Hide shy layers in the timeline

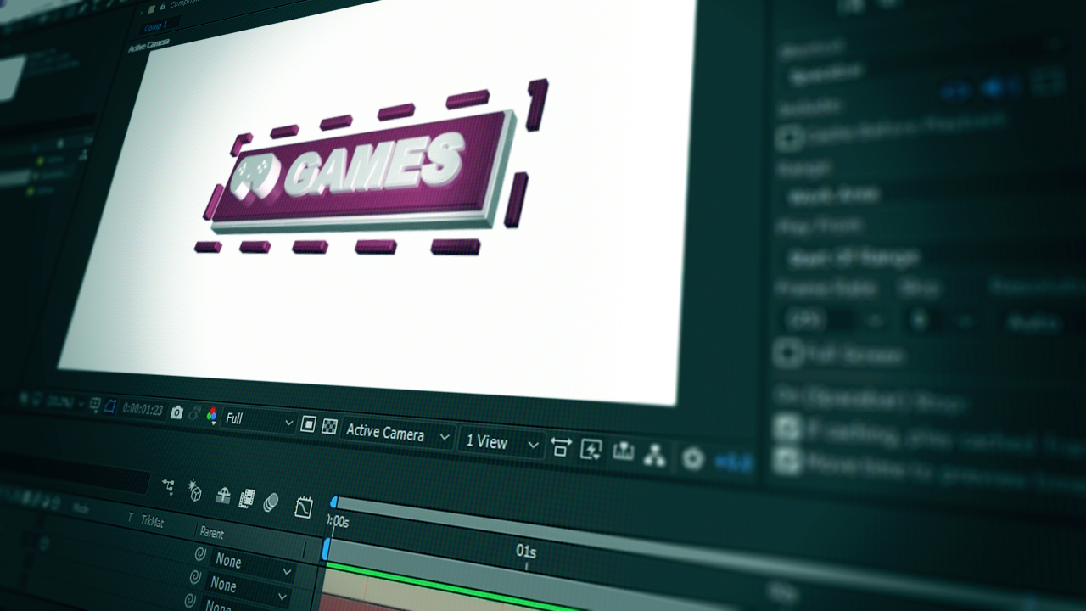[223, 495]
